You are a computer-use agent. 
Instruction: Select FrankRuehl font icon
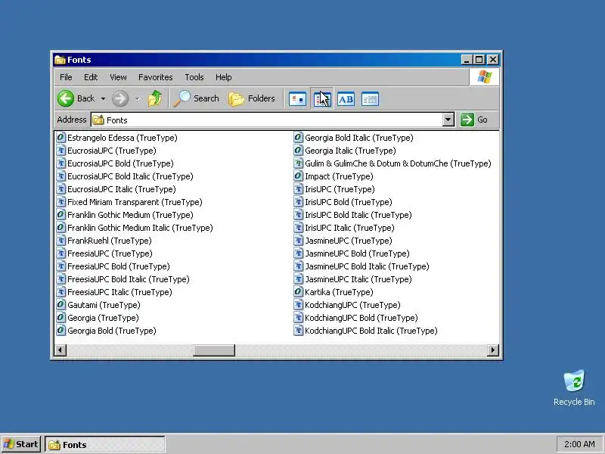click(60, 241)
